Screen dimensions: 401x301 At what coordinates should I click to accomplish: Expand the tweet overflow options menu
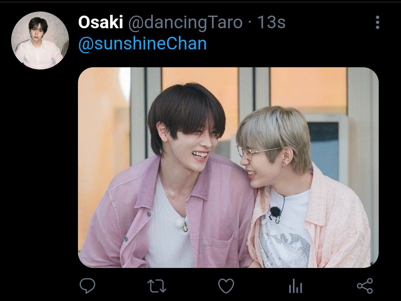(x=378, y=22)
